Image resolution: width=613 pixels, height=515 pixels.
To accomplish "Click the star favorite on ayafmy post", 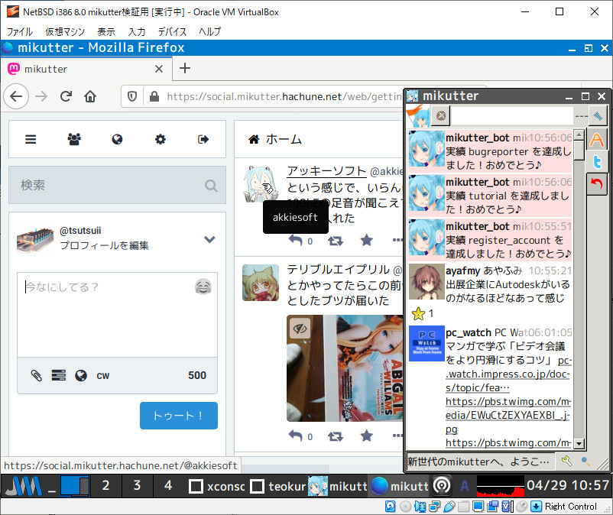I will (x=418, y=313).
